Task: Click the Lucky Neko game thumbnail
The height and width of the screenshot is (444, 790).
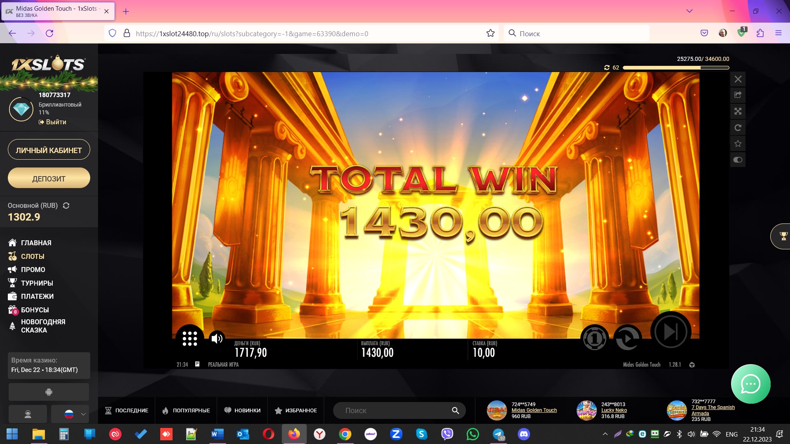Action: (587, 410)
